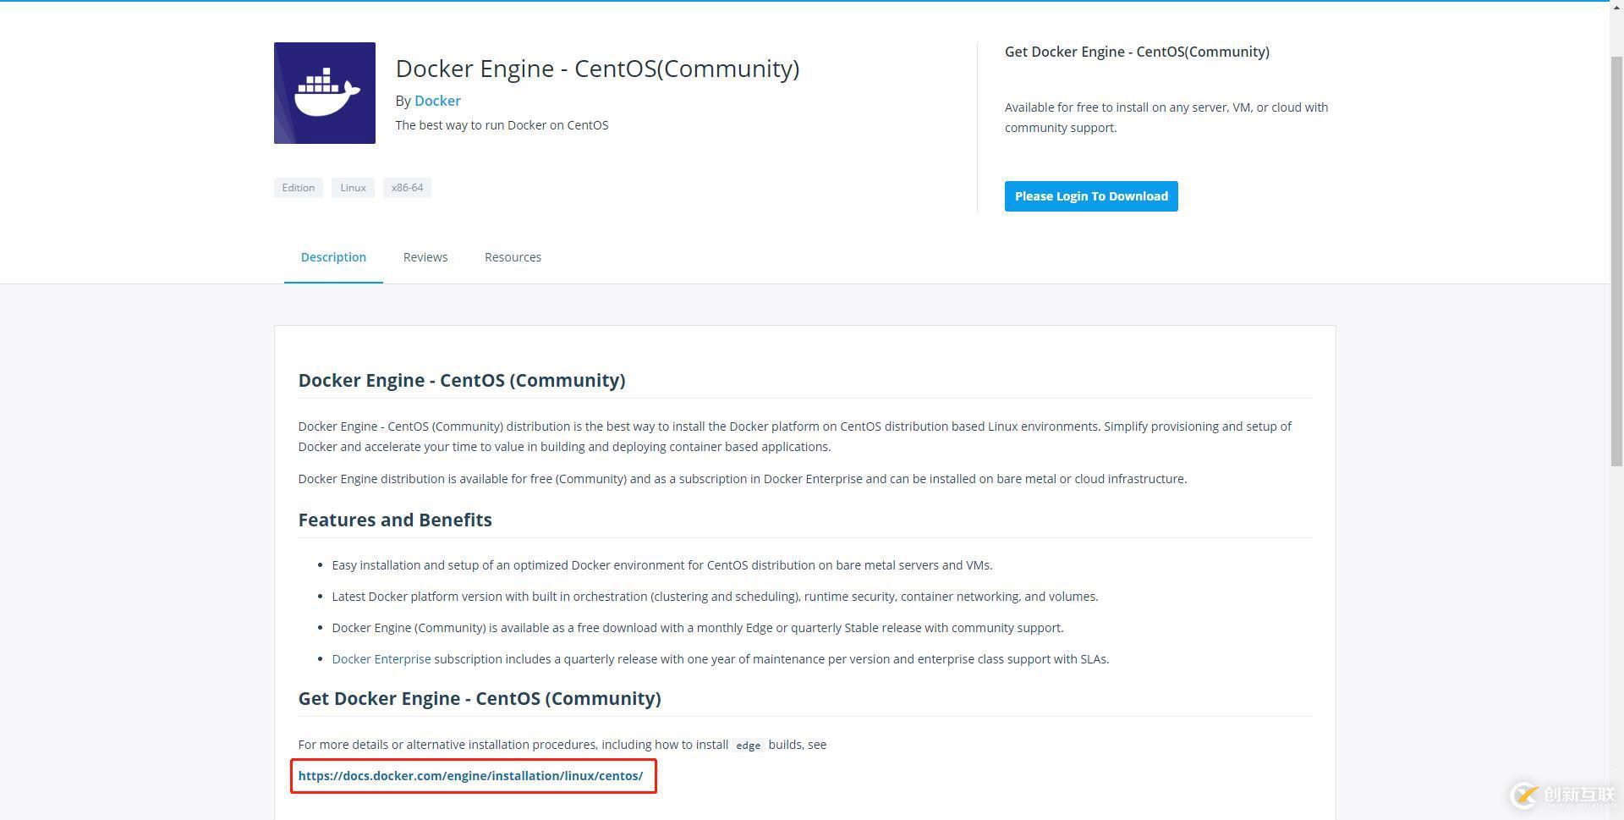The width and height of the screenshot is (1624, 820).
Task: Open the Reviews tab
Action: [x=425, y=257]
